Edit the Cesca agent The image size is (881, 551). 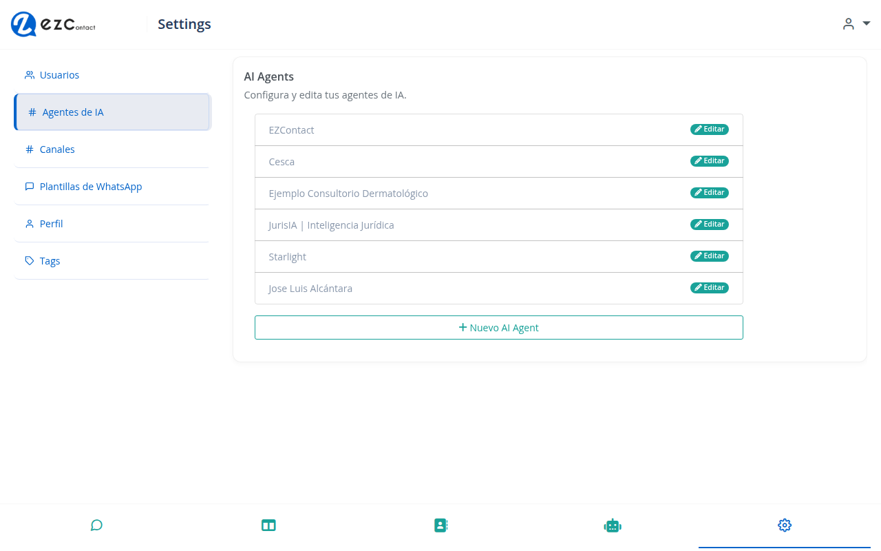(709, 160)
